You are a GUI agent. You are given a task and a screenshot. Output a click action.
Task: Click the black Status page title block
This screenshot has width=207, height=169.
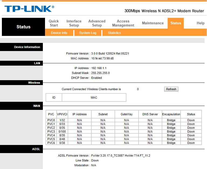[23, 27]
